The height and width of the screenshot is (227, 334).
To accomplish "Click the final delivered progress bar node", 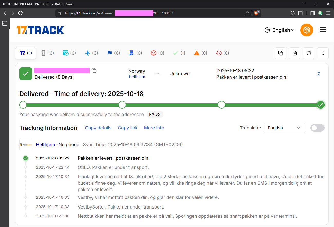I will point(321,105).
